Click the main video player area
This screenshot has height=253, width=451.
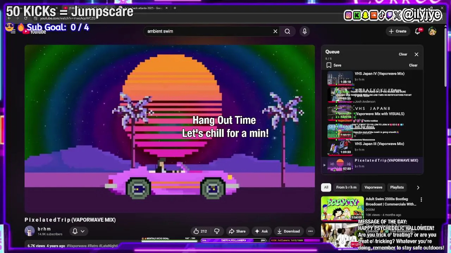coord(170,128)
